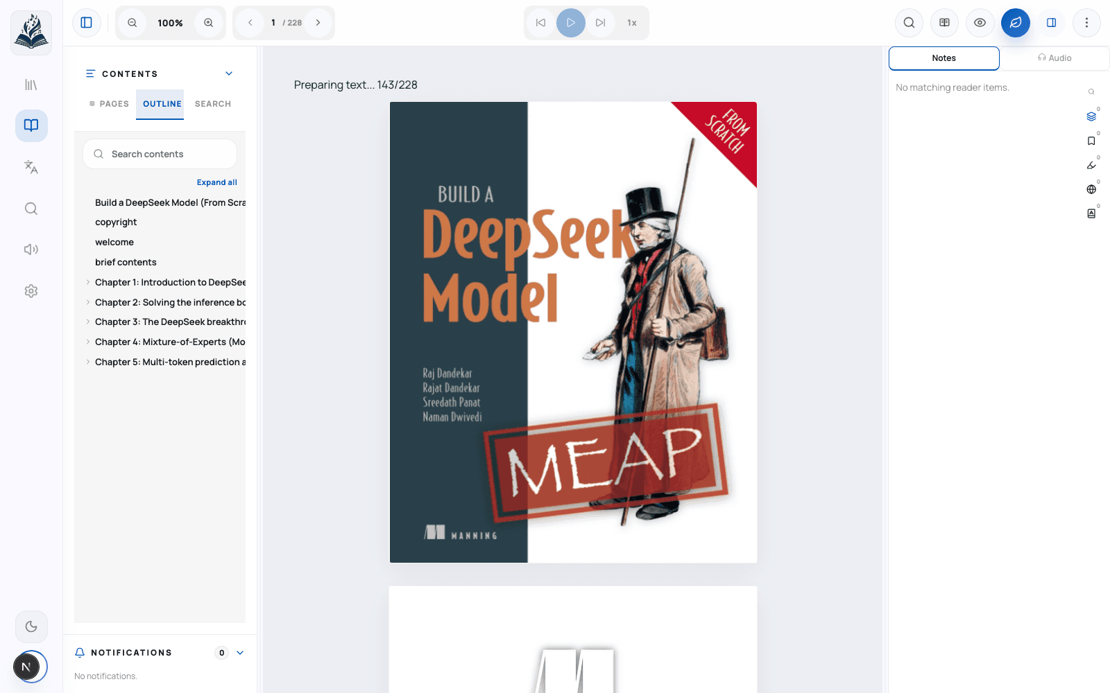The image size is (1110, 693).
Task: Open the translate tool in sidebar
Action: tap(31, 167)
